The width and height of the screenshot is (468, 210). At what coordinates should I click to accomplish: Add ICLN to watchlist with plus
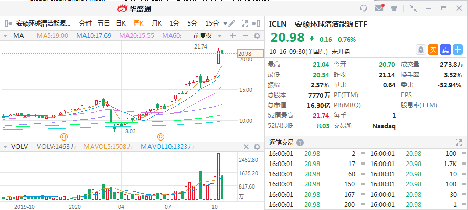point(458,50)
